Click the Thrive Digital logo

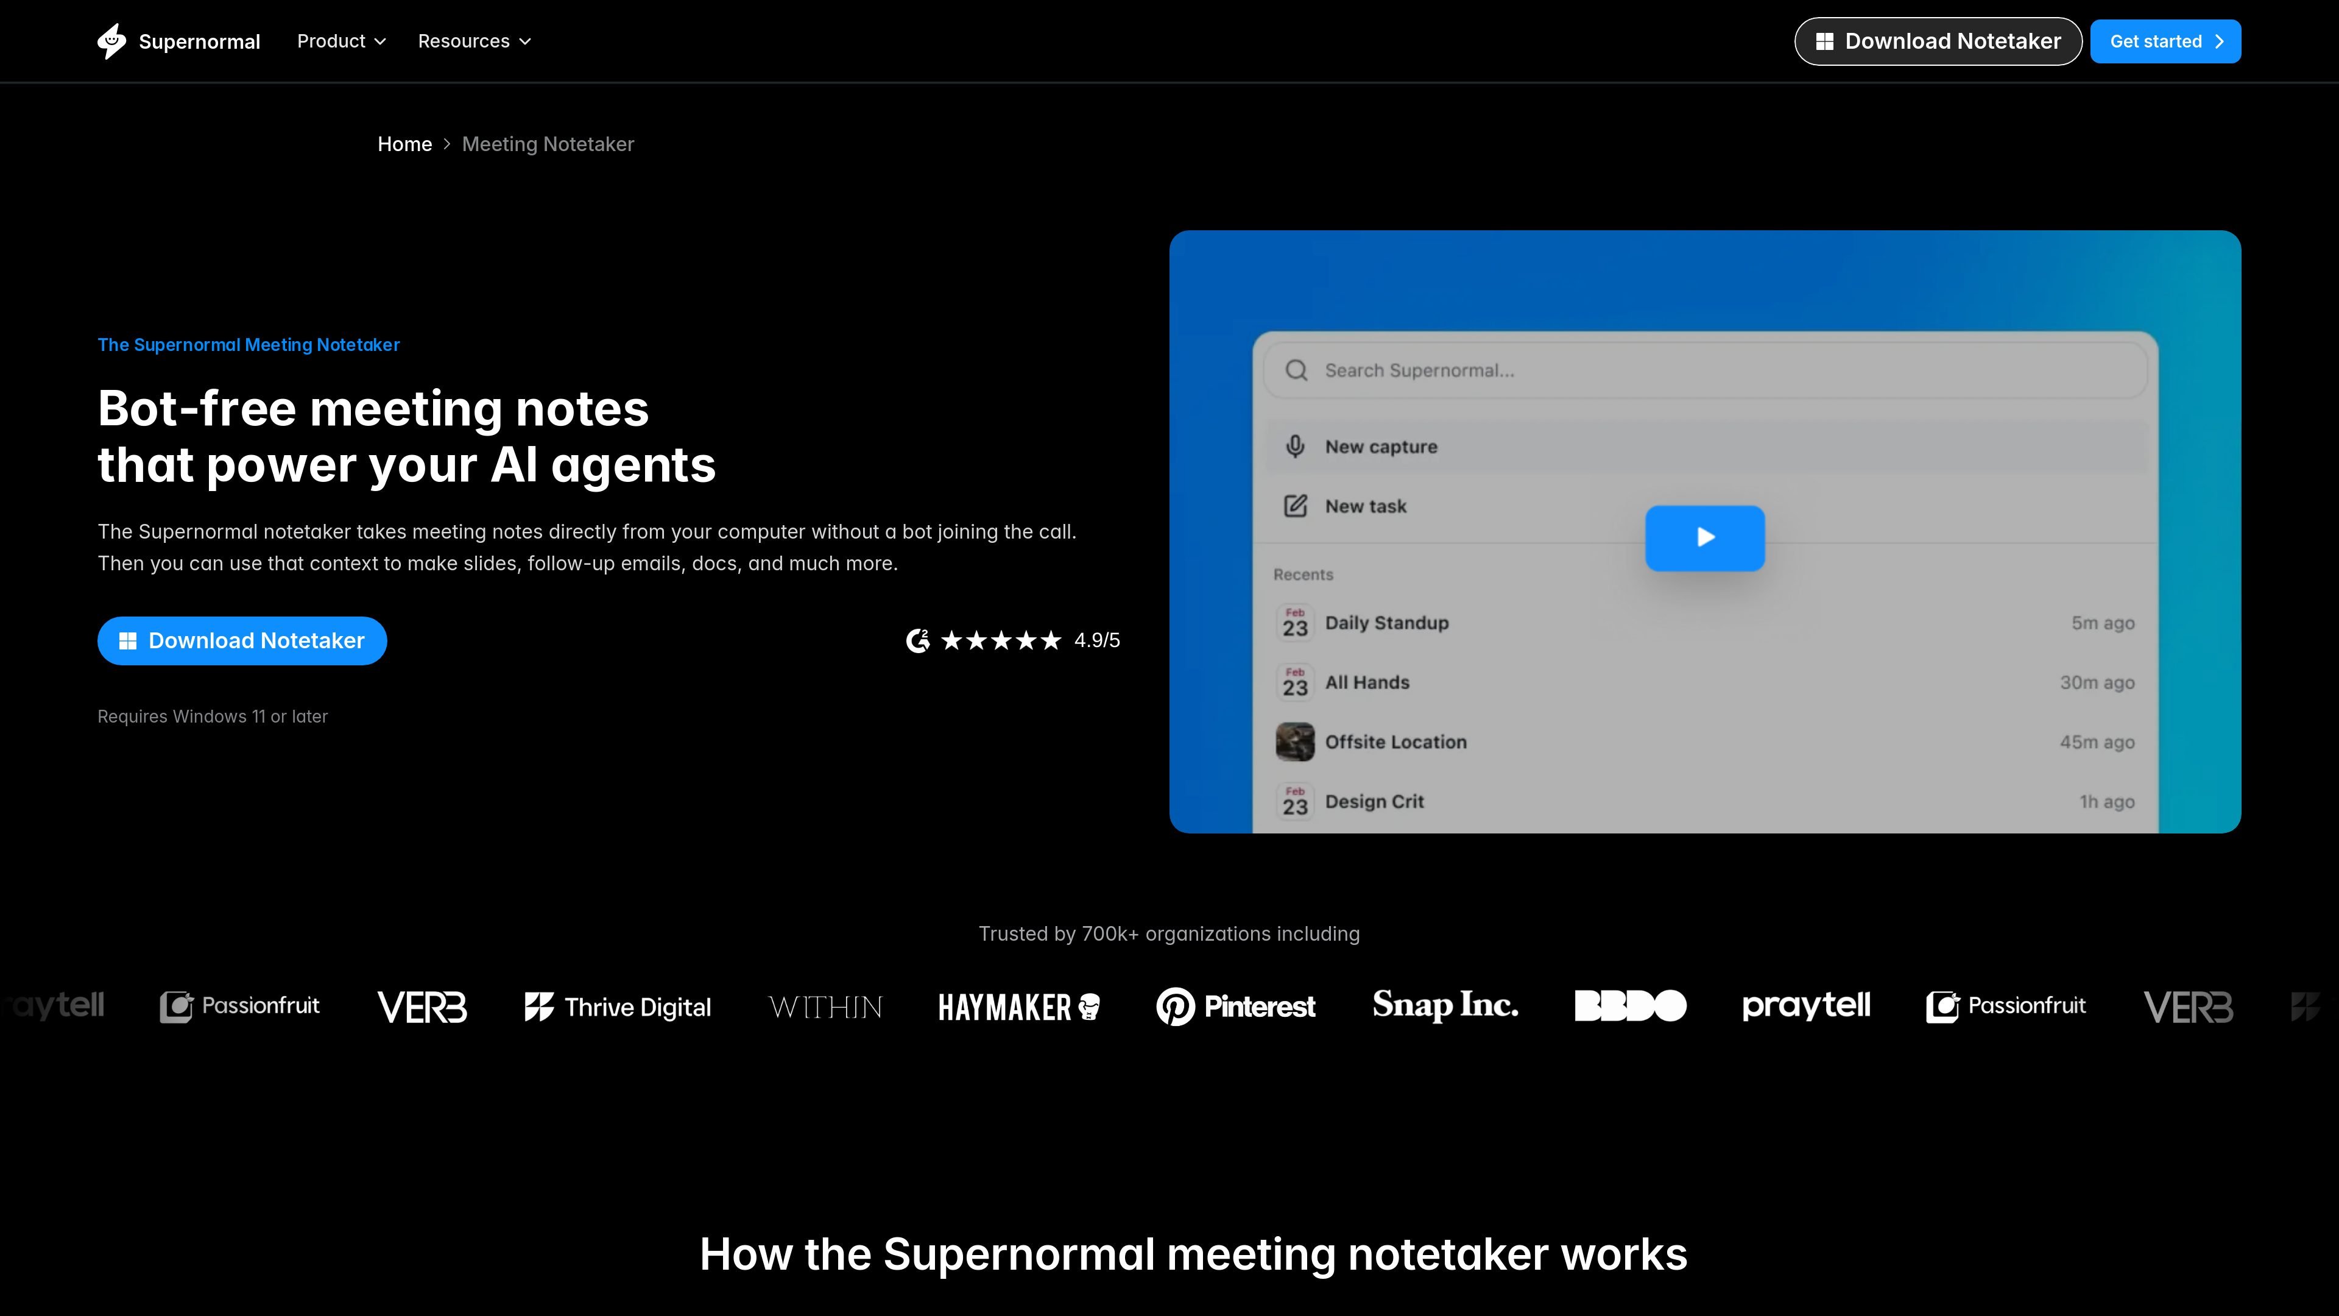(x=618, y=1007)
